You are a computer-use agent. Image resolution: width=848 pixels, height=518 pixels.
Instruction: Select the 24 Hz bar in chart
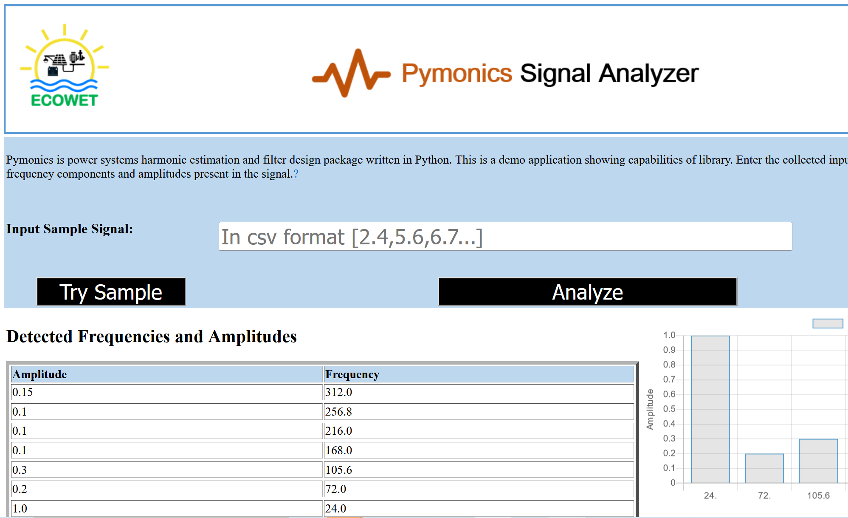[710, 409]
